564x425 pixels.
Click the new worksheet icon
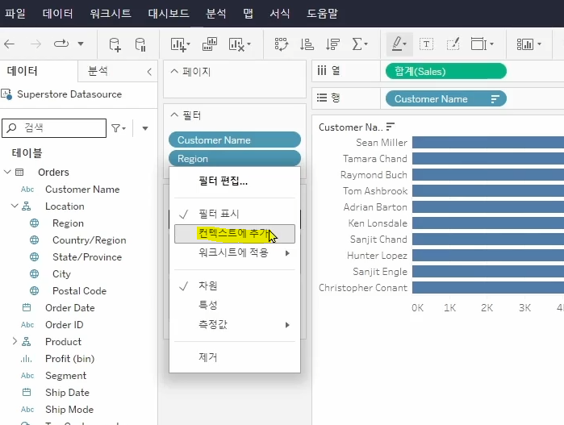point(180,44)
